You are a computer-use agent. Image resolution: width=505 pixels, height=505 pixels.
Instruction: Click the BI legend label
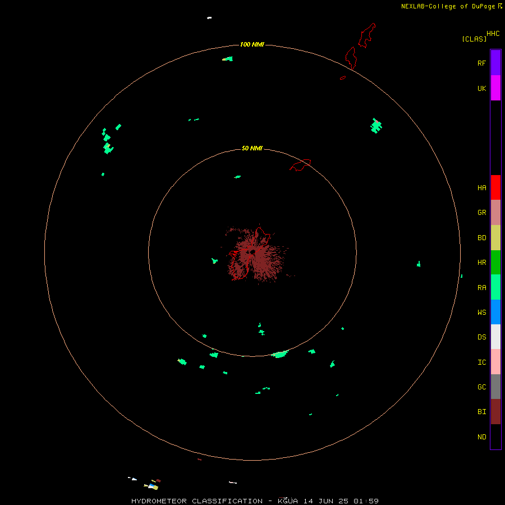[x=481, y=412]
